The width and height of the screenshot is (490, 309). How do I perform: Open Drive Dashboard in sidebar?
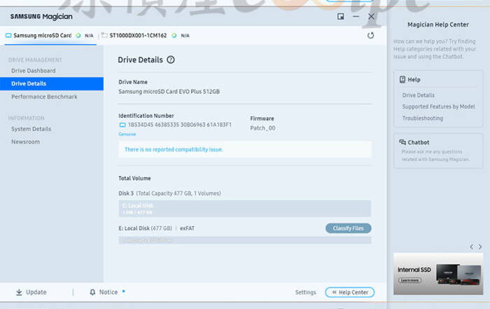(x=34, y=71)
